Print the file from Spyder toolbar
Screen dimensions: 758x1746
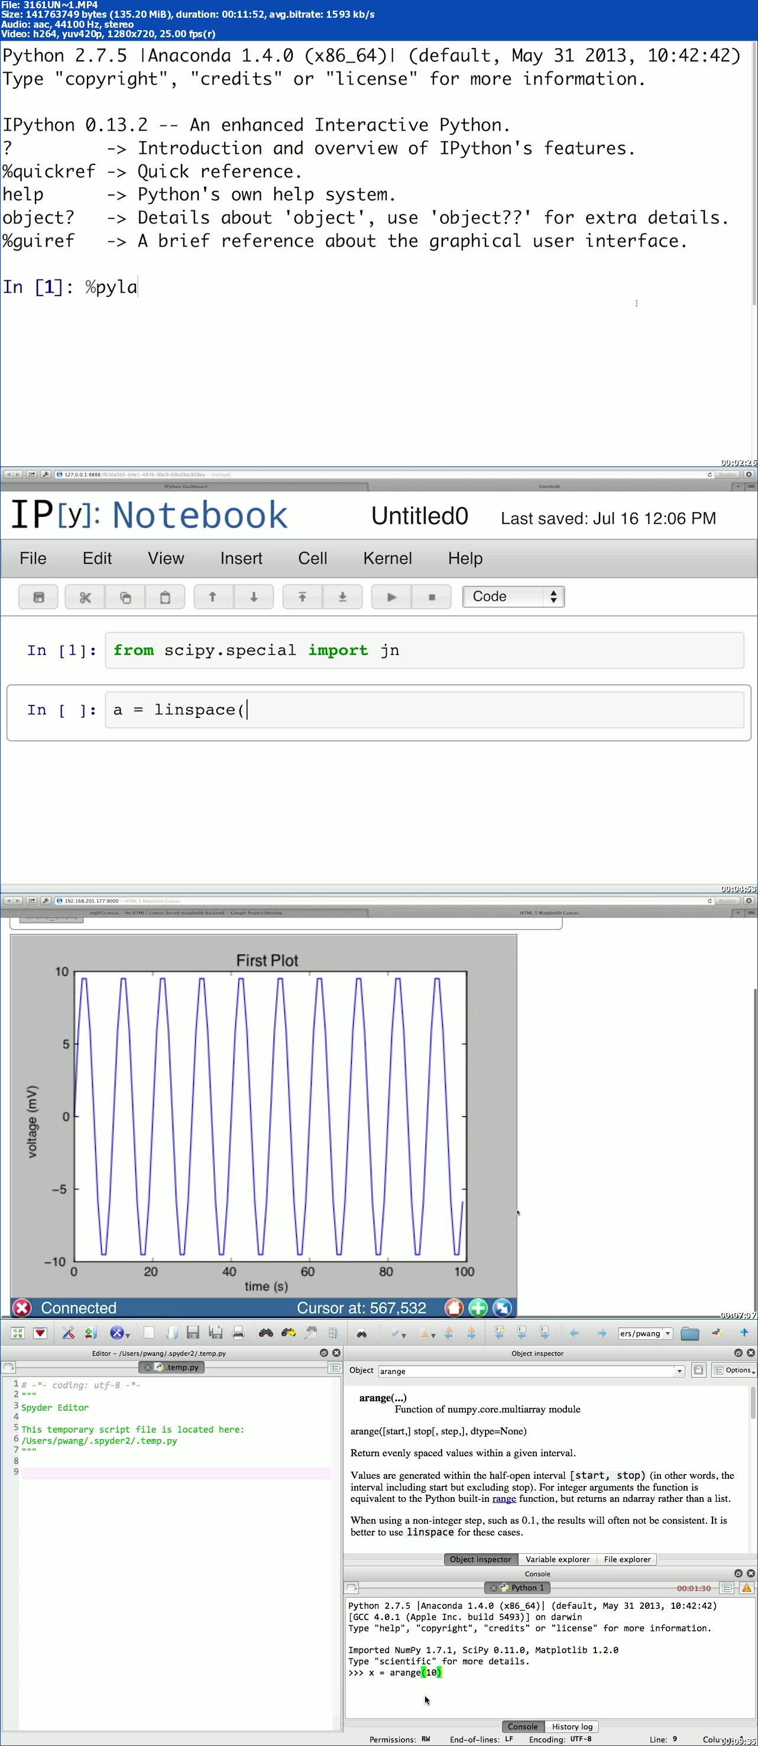238,1333
